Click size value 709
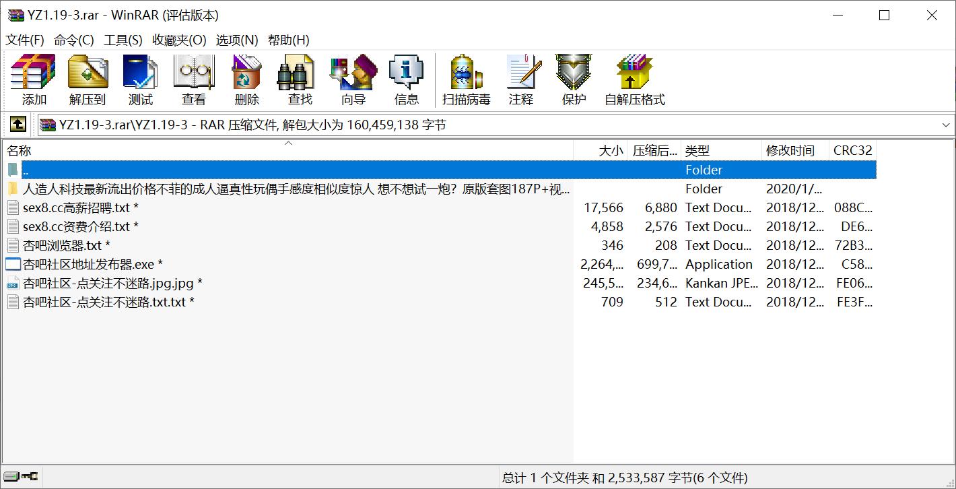The width and height of the screenshot is (956, 489). (x=612, y=302)
